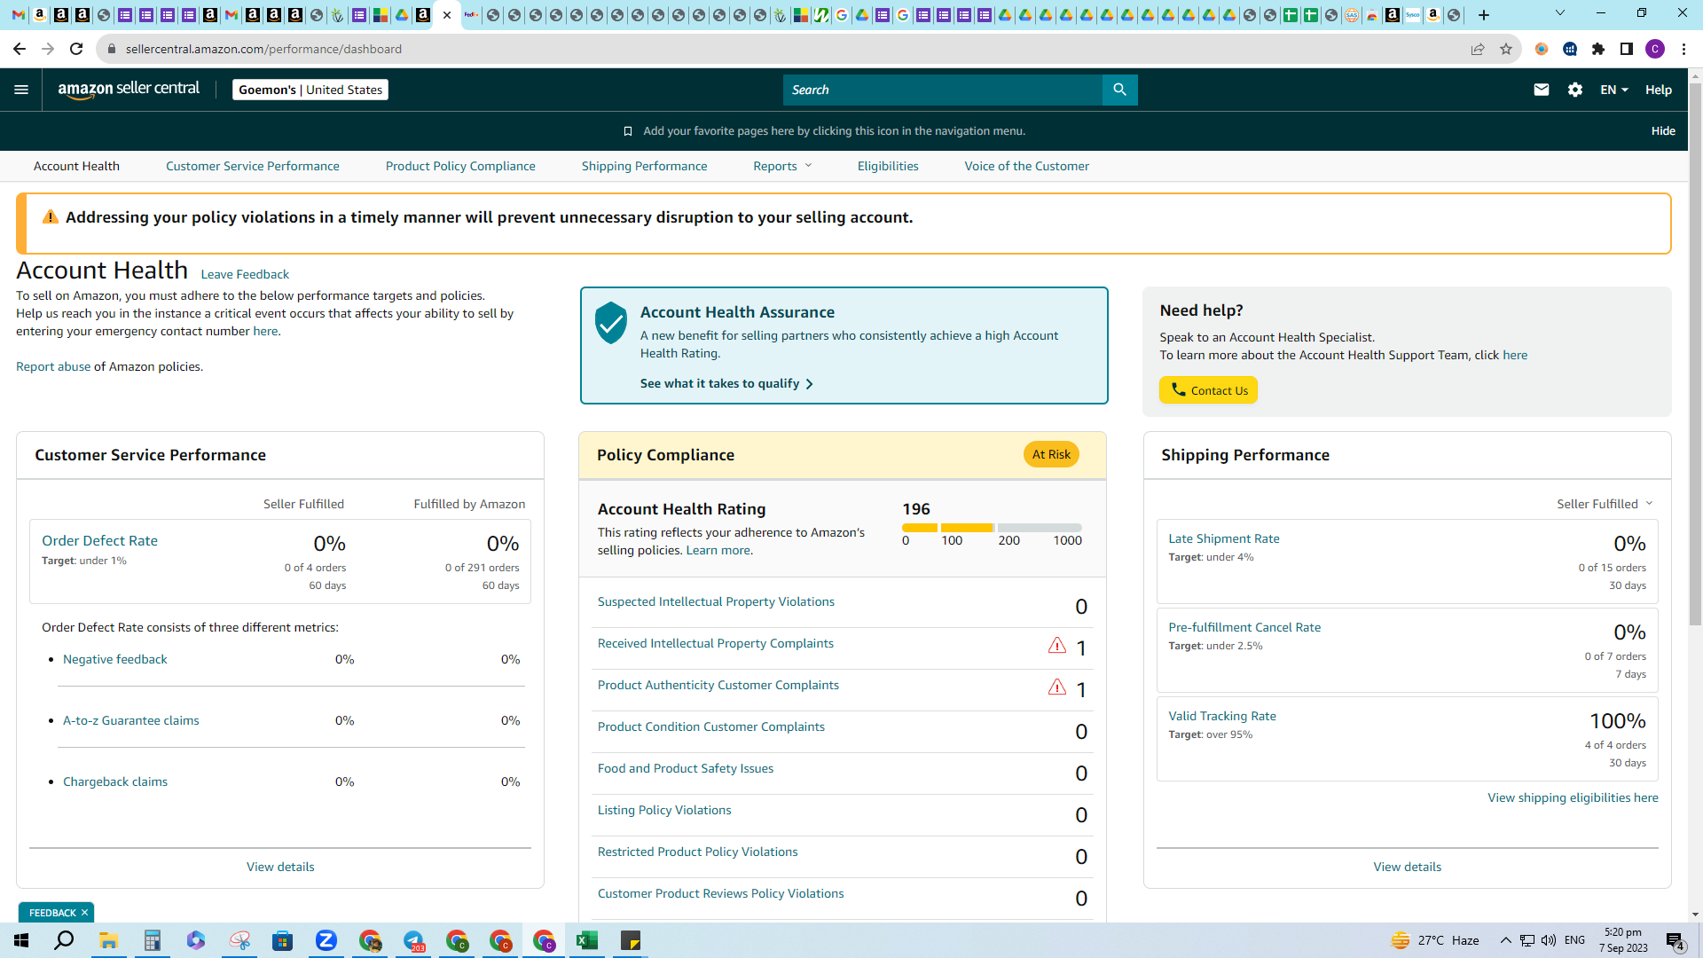Expand the Chrome tab search chevron
The image size is (1703, 958).
1560,13
